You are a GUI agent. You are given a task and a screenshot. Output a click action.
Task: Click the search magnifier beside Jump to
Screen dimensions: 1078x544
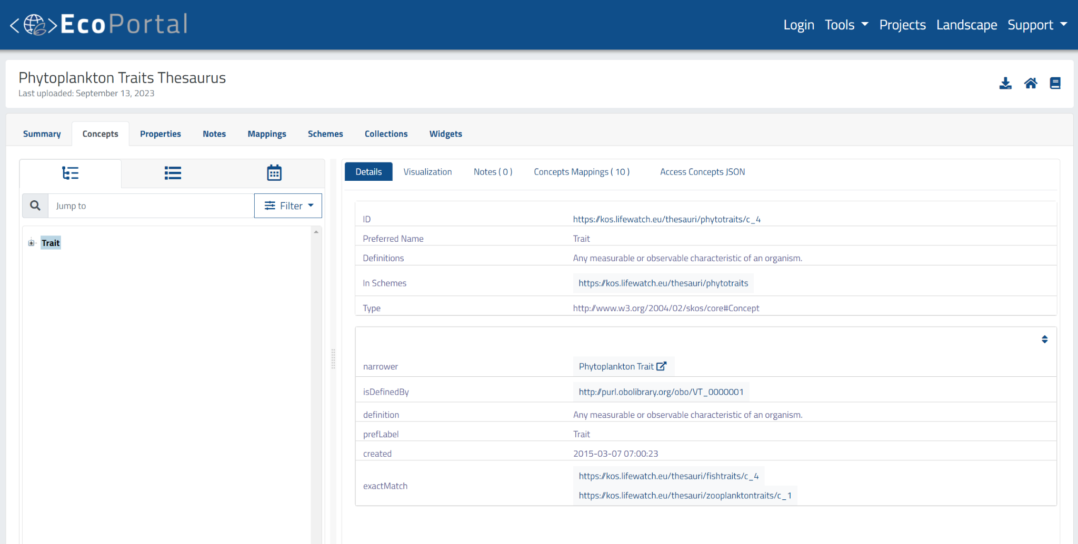point(35,206)
